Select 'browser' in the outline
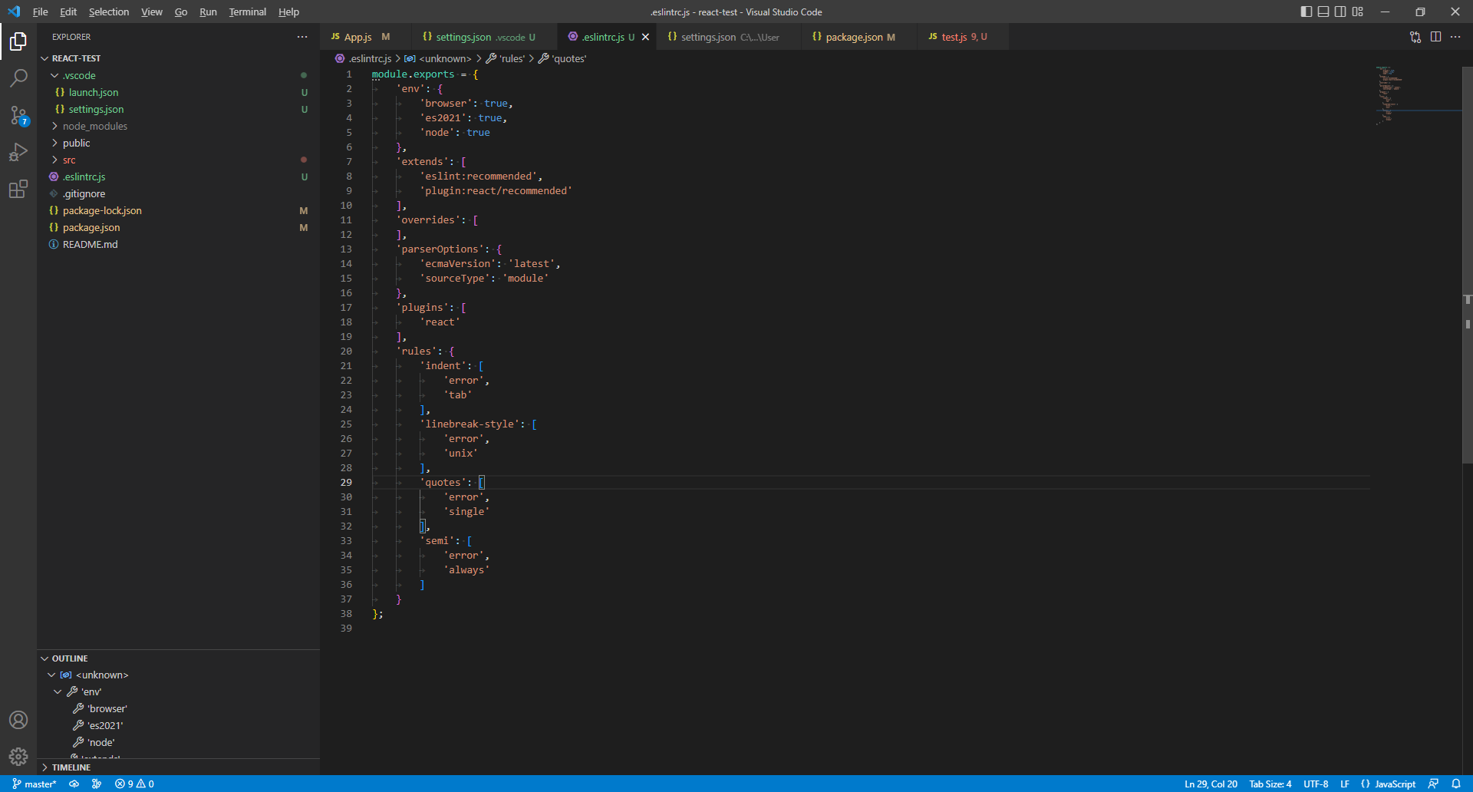 tap(178, 708)
